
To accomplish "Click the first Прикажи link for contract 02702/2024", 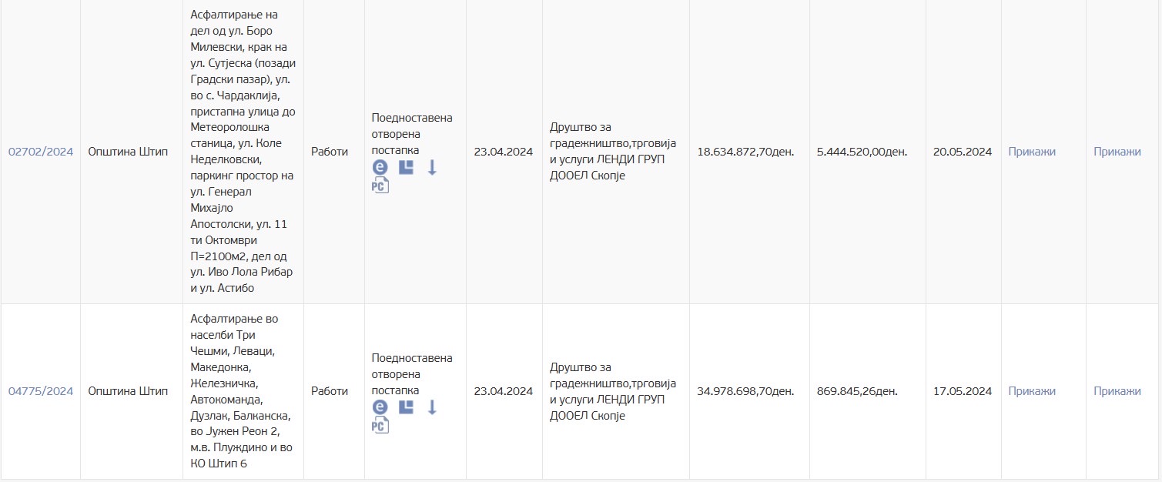I will pos(1032,152).
